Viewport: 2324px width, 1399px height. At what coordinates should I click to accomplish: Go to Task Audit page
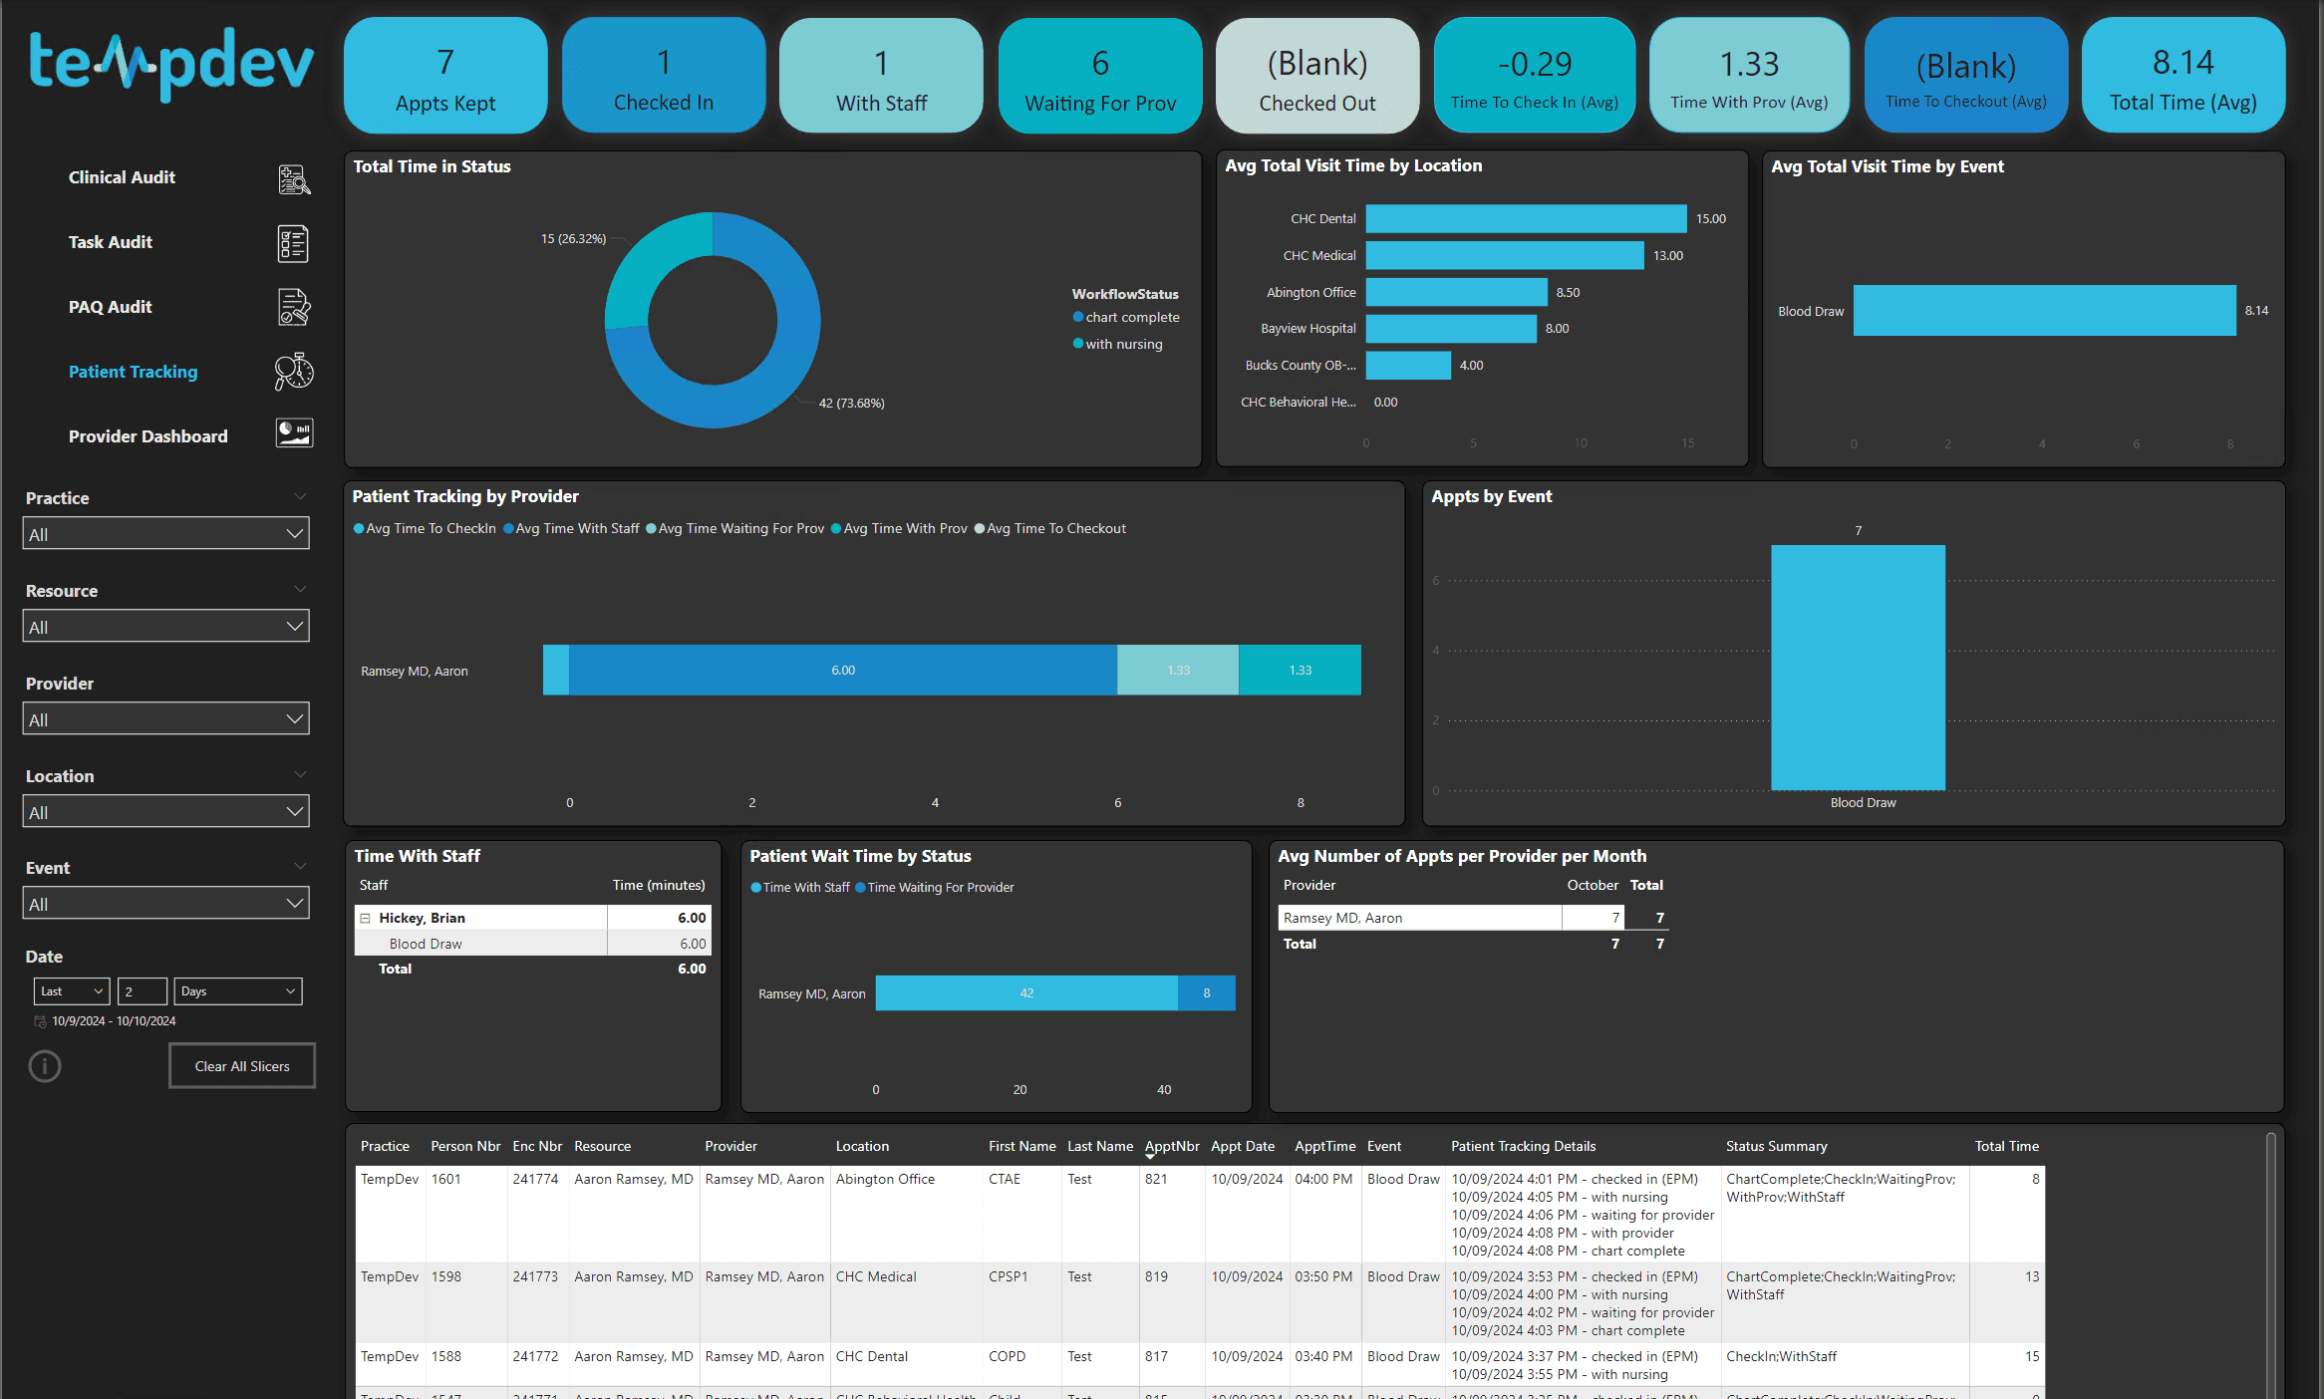pos(110,242)
